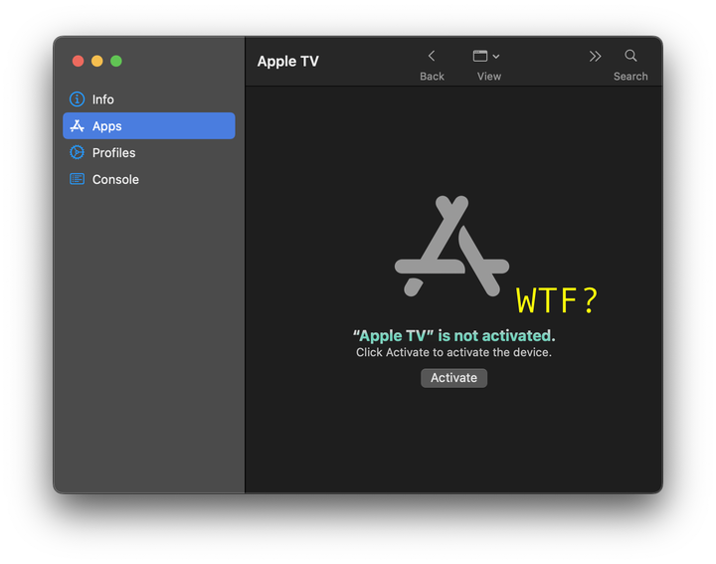This screenshot has width=716, height=564.
Task: Click the Info circle icon
Action: (x=77, y=99)
